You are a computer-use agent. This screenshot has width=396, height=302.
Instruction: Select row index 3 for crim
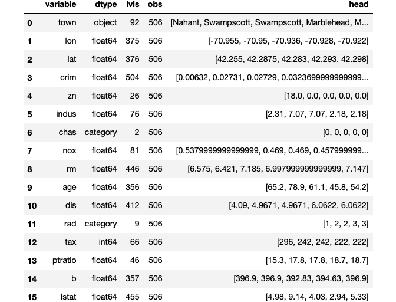point(29,78)
